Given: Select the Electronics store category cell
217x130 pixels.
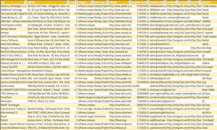Looking at the screenshot, I should 86,90.
